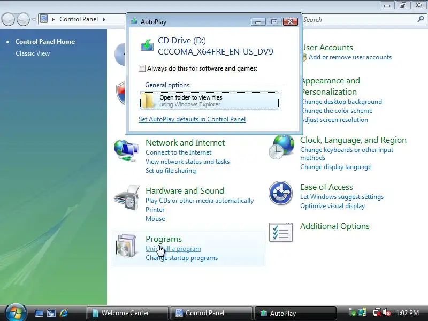Close the AutoPlay dialog

(290, 21)
